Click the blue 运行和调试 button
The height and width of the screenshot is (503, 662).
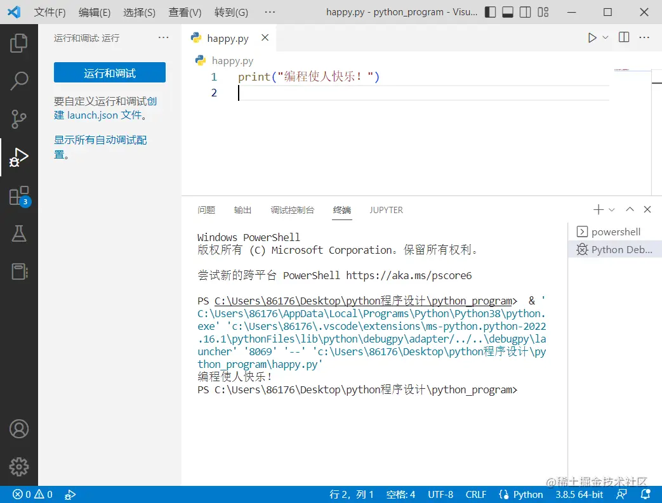tap(109, 72)
